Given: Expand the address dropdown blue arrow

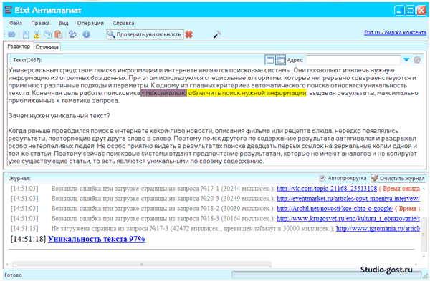Looking at the screenshot, I should 406,60.
